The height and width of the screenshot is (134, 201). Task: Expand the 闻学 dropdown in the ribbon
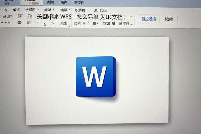(x=49, y=10)
